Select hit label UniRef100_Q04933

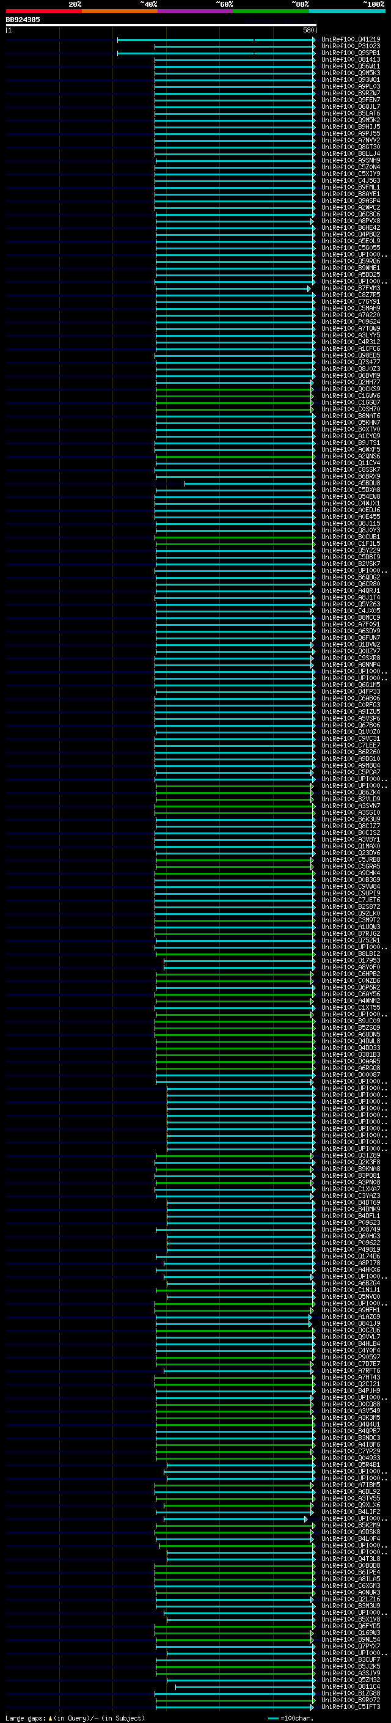point(350,1458)
